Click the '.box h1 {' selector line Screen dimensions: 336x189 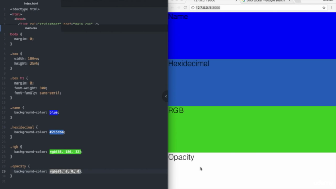pyautogui.click(x=19, y=78)
